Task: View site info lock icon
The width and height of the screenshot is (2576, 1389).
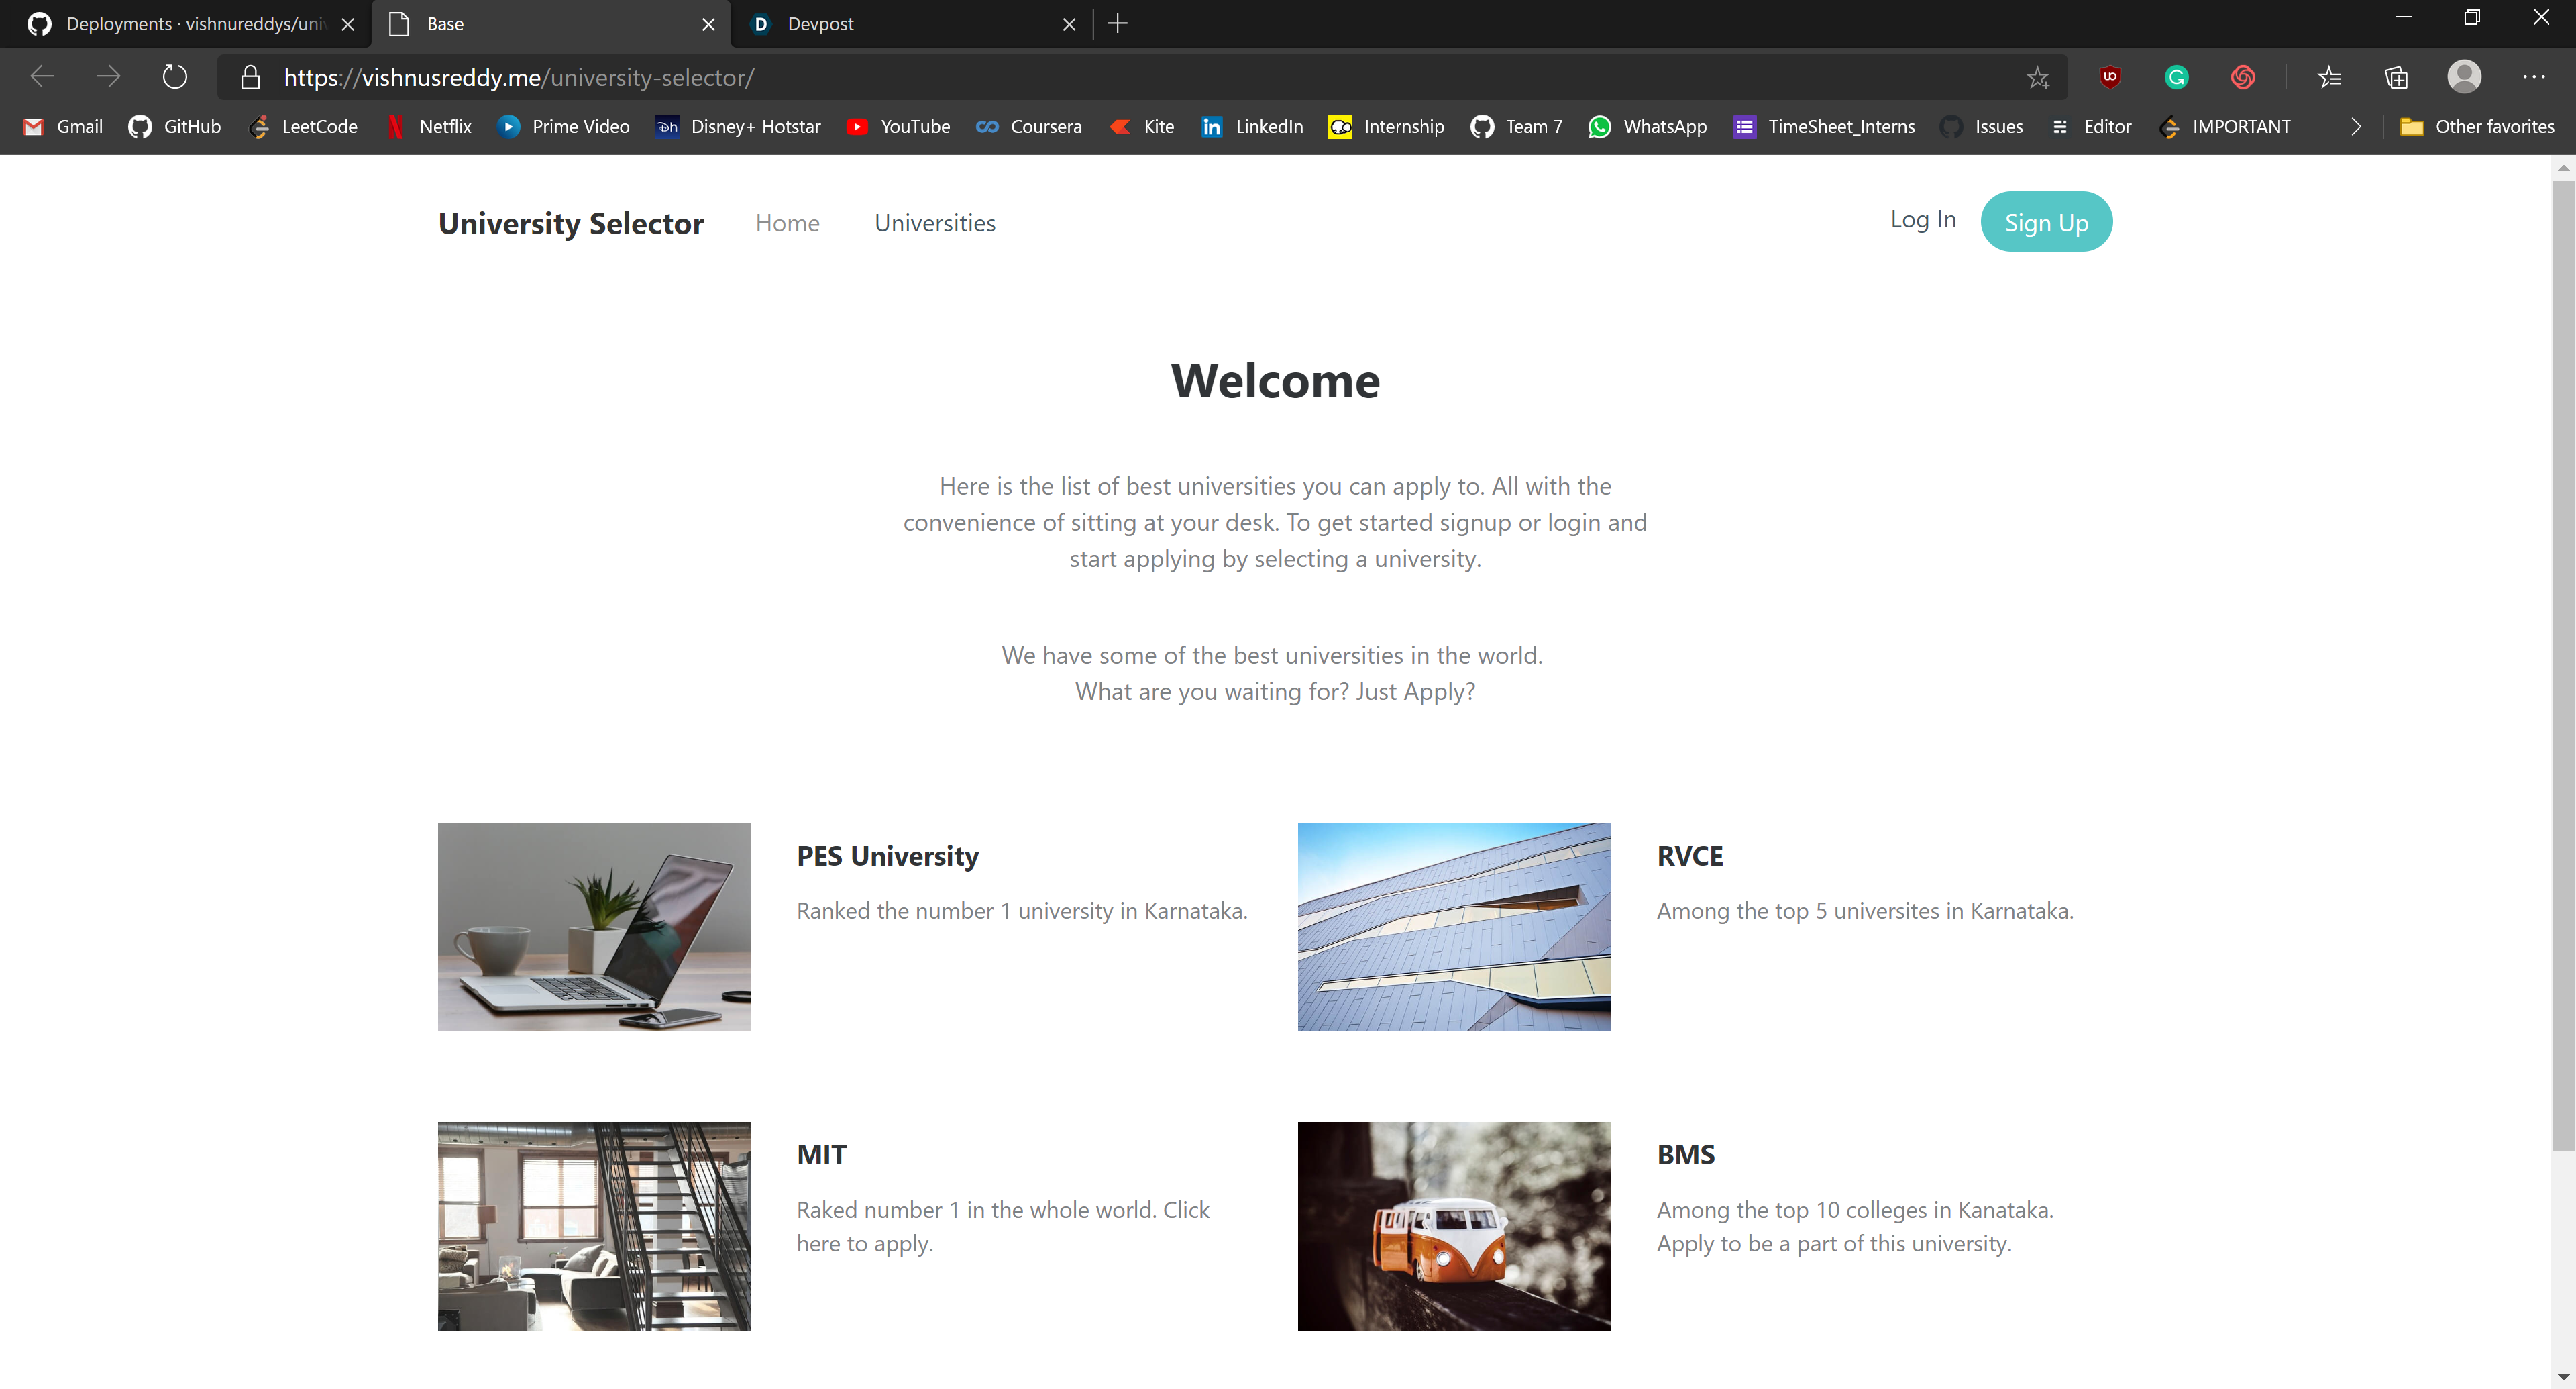Action: (250, 77)
